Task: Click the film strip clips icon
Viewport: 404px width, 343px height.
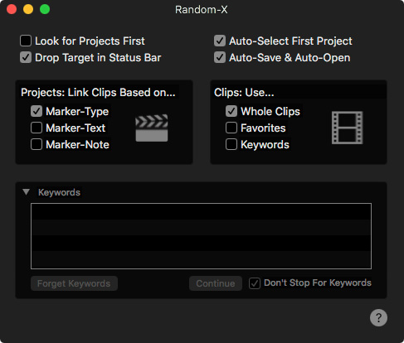Action: coord(348,128)
